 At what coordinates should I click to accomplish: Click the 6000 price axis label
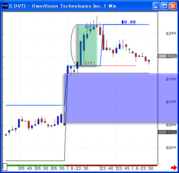point(171,148)
